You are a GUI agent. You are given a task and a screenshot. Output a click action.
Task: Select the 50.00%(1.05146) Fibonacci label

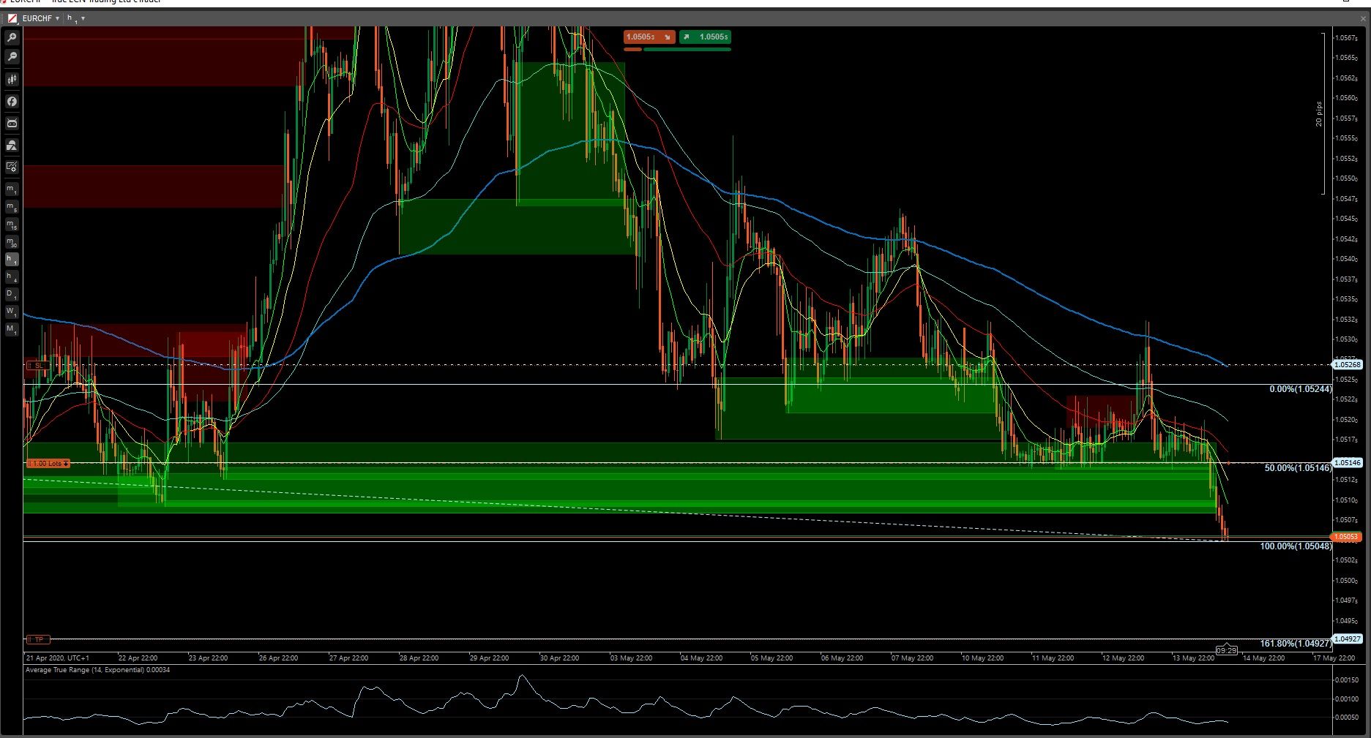(x=1298, y=468)
